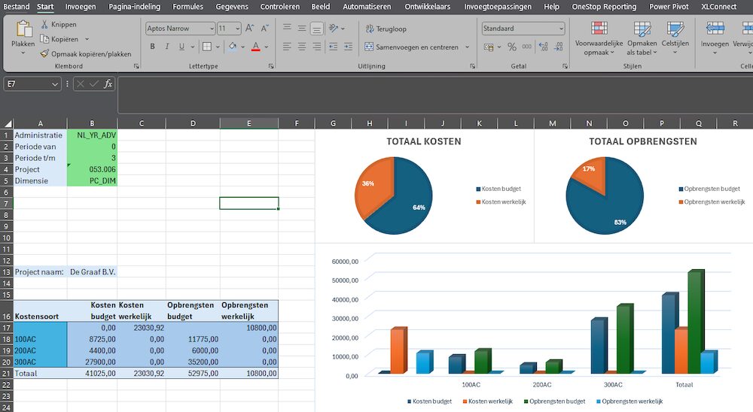Select the TOTAAL KOSTEN chart title
The width and height of the screenshot is (753, 412).
pos(423,141)
